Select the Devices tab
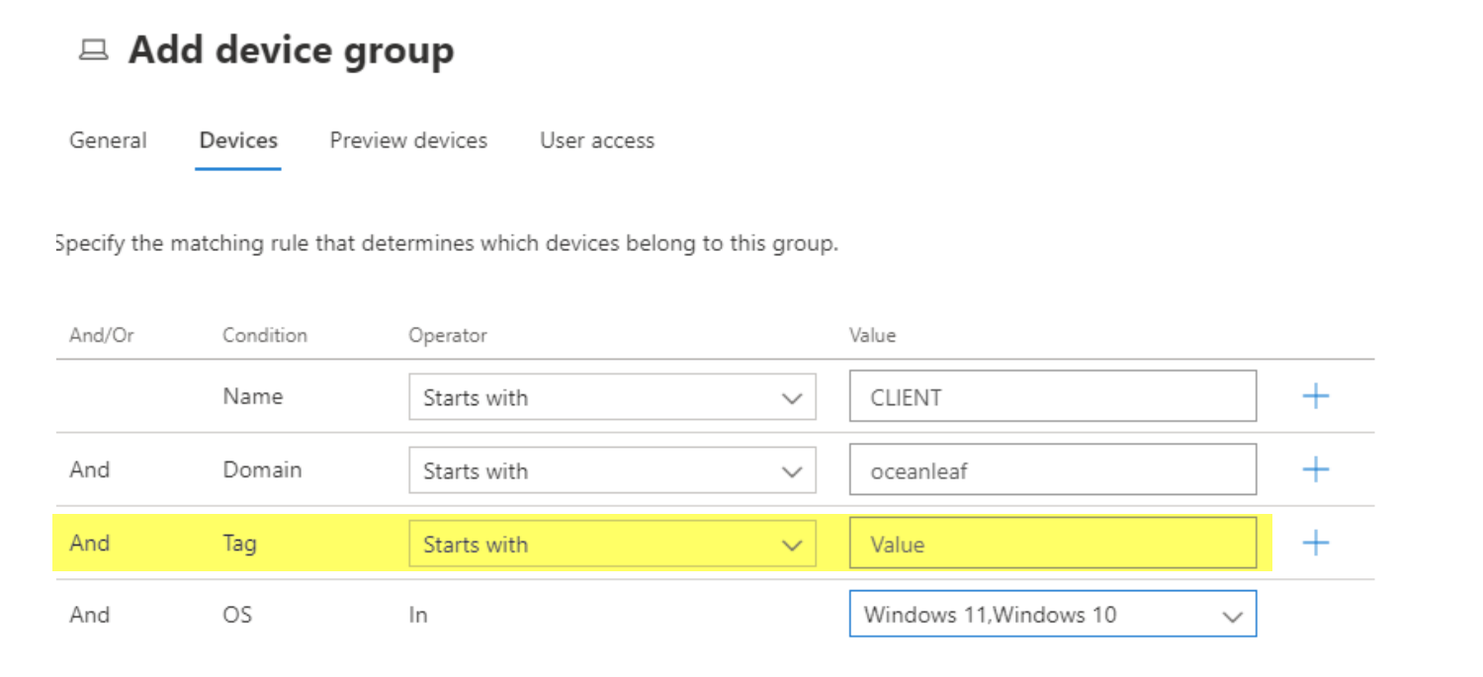The width and height of the screenshot is (1483, 677). pyautogui.click(x=238, y=140)
